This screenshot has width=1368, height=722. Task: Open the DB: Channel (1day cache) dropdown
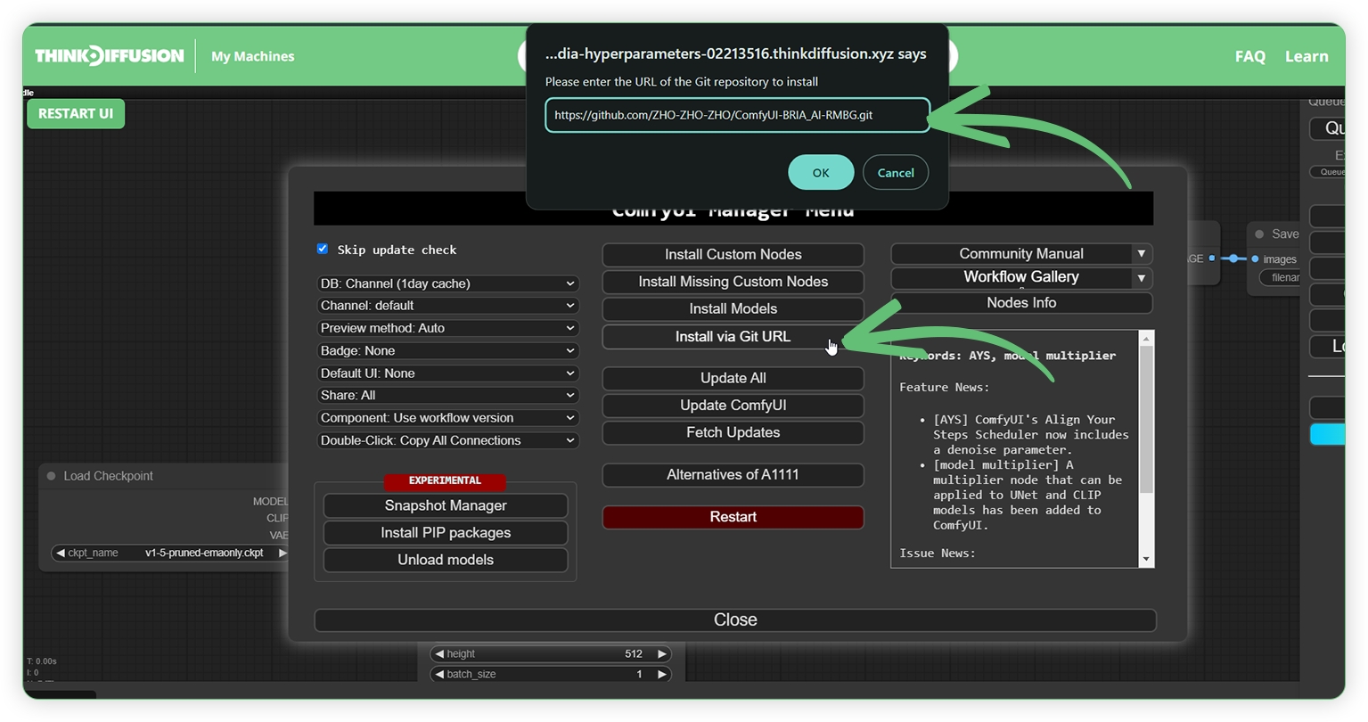[x=447, y=283]
